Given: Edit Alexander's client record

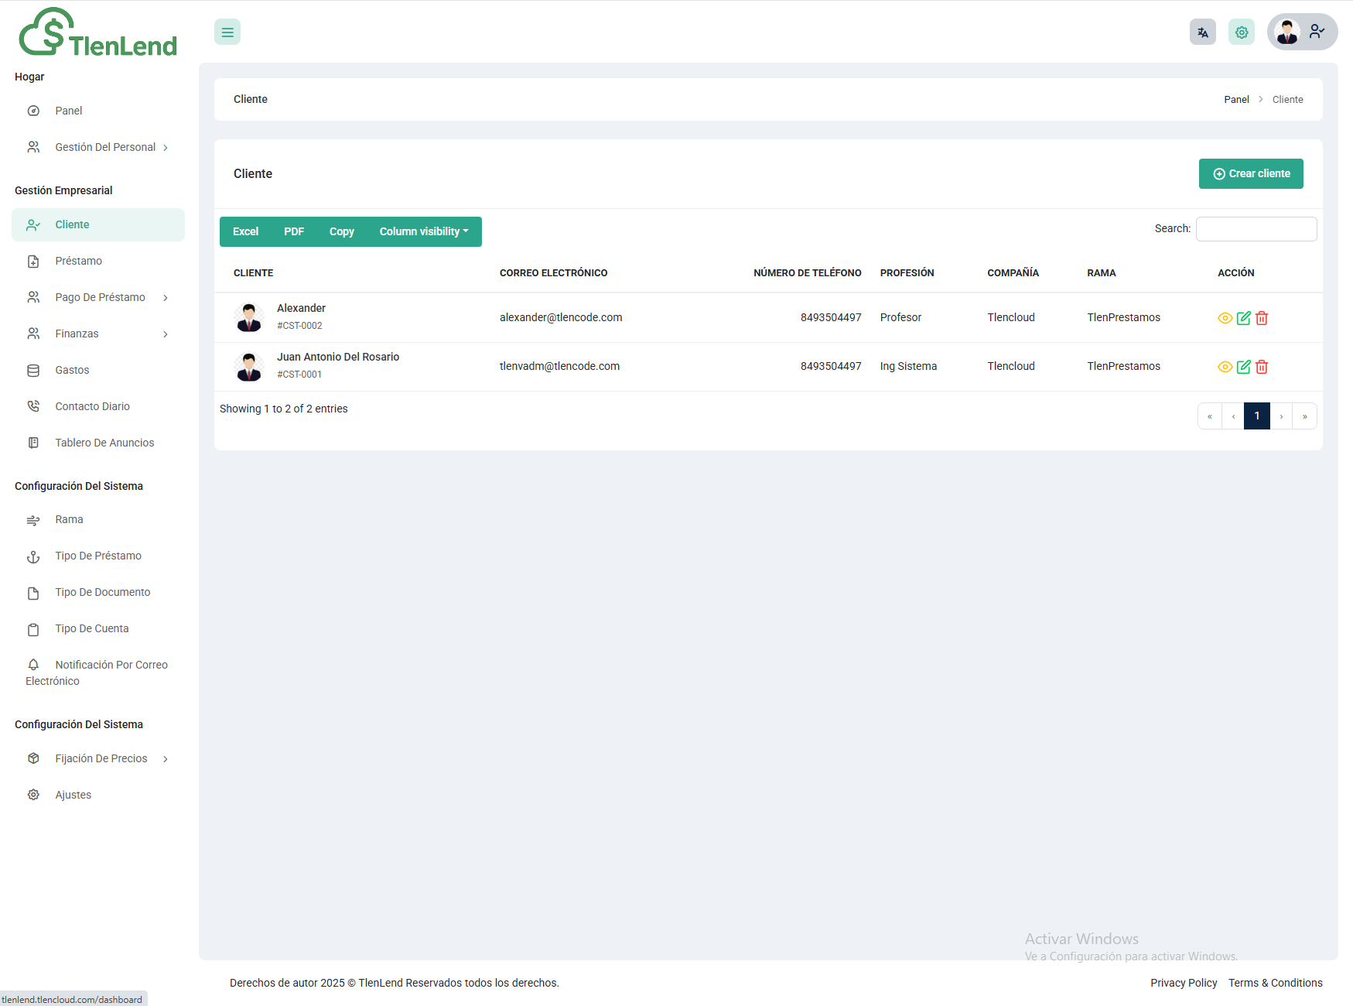Looking at the screenshot, I should [x=1243, y=318].
